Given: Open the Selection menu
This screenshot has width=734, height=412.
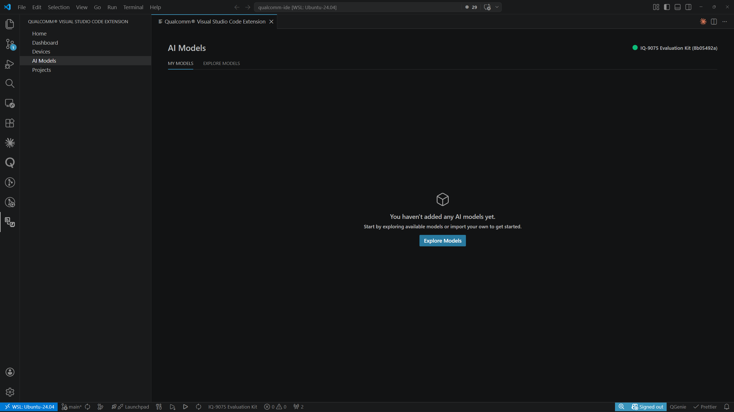Looking at the screenshot, I should [x=58, y=7].
